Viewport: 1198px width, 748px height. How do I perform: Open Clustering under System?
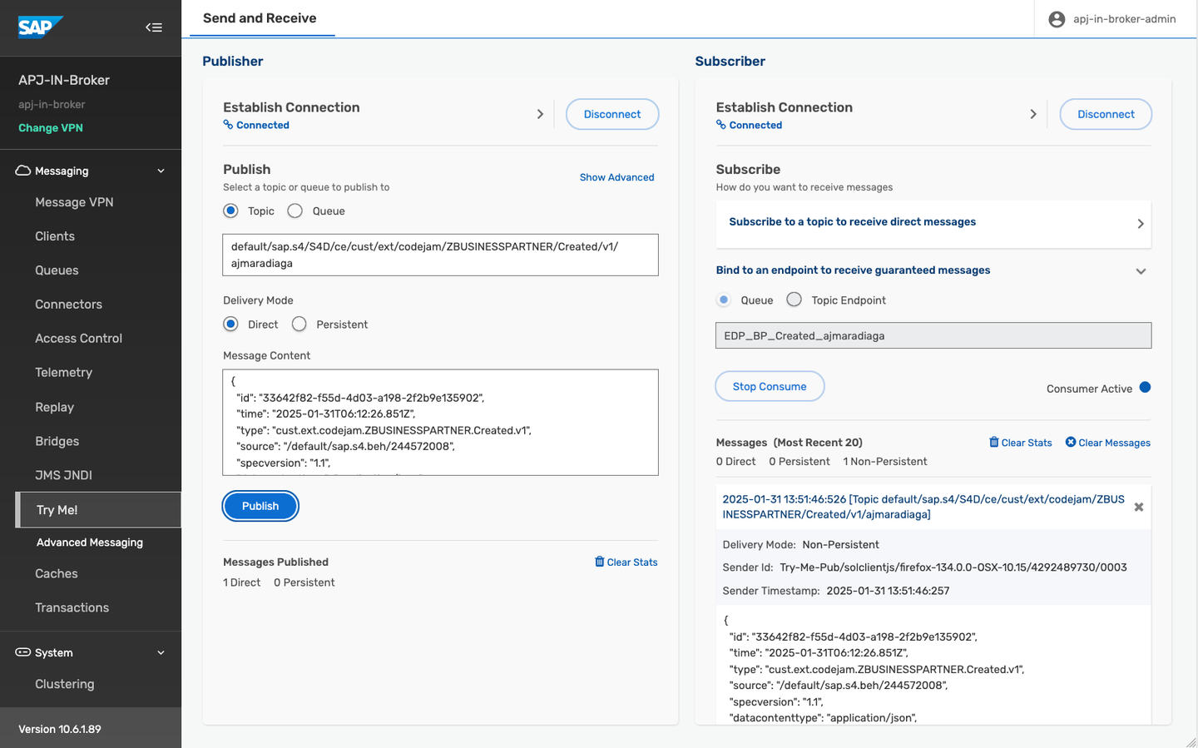[65, 684]
